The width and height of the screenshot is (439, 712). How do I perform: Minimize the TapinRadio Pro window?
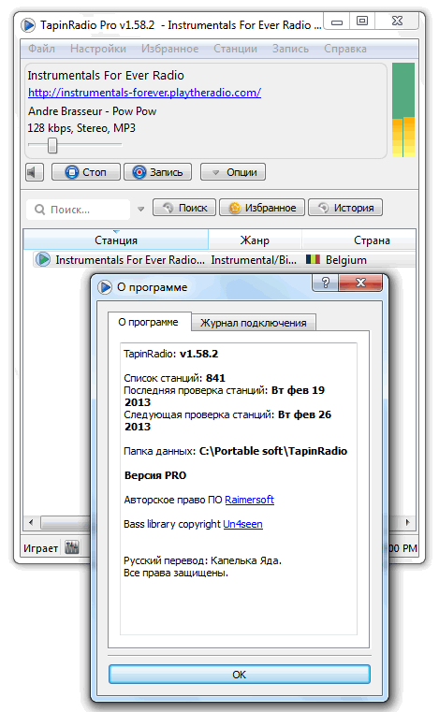pyautogui.click(x=337, y=22)
